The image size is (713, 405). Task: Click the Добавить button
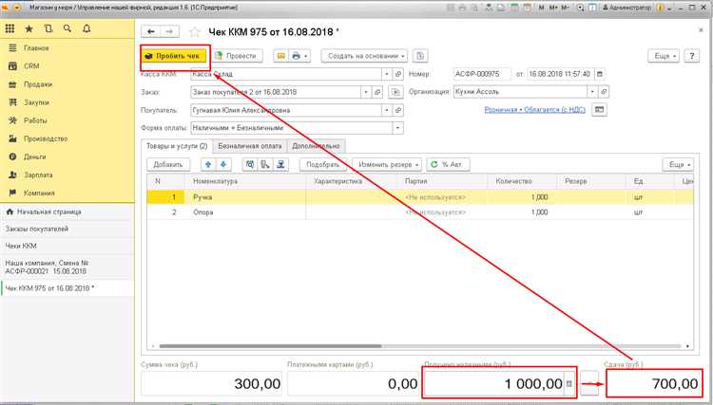point(167,165)
